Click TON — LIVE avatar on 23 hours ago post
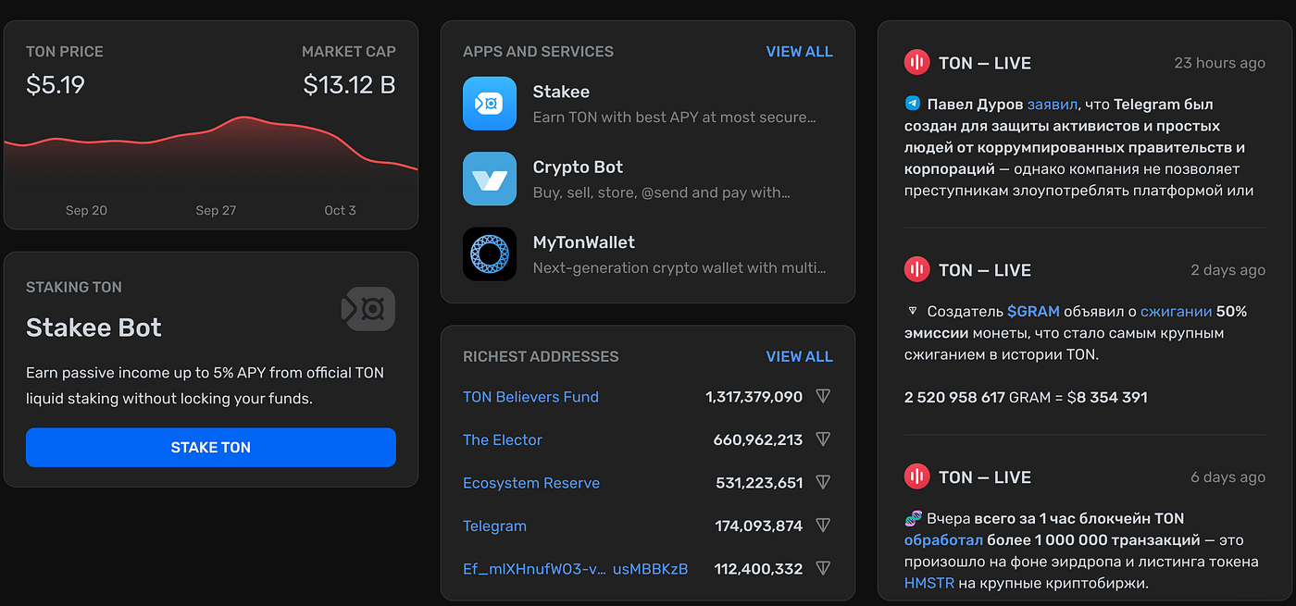1296x606 pixels. pyautogui.click(x=916, y=63)
